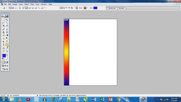Pick the Line tool in the options bar
Image resolution: width=181 pixels, height=102 pixels.
[x=39, y=8]
